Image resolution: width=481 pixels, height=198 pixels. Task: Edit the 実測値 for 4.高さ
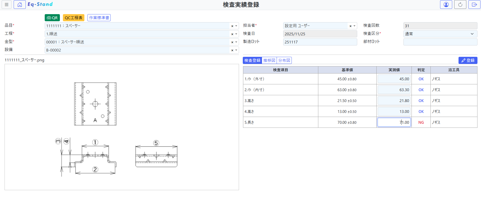394,112
